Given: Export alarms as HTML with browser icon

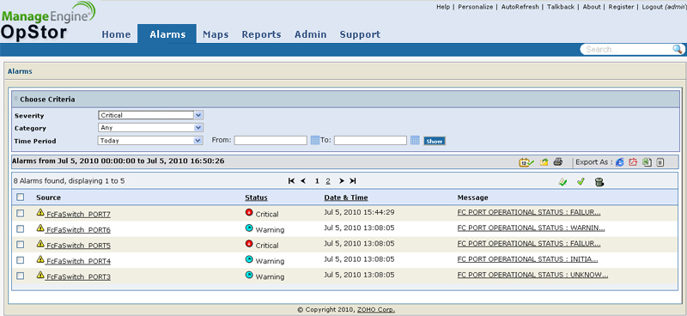Looking at the screenshot, I should coord(619,162).
